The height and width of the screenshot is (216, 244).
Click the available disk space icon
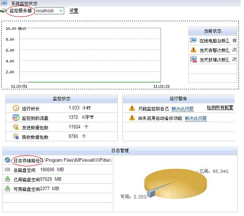click(x=7, y=188)
